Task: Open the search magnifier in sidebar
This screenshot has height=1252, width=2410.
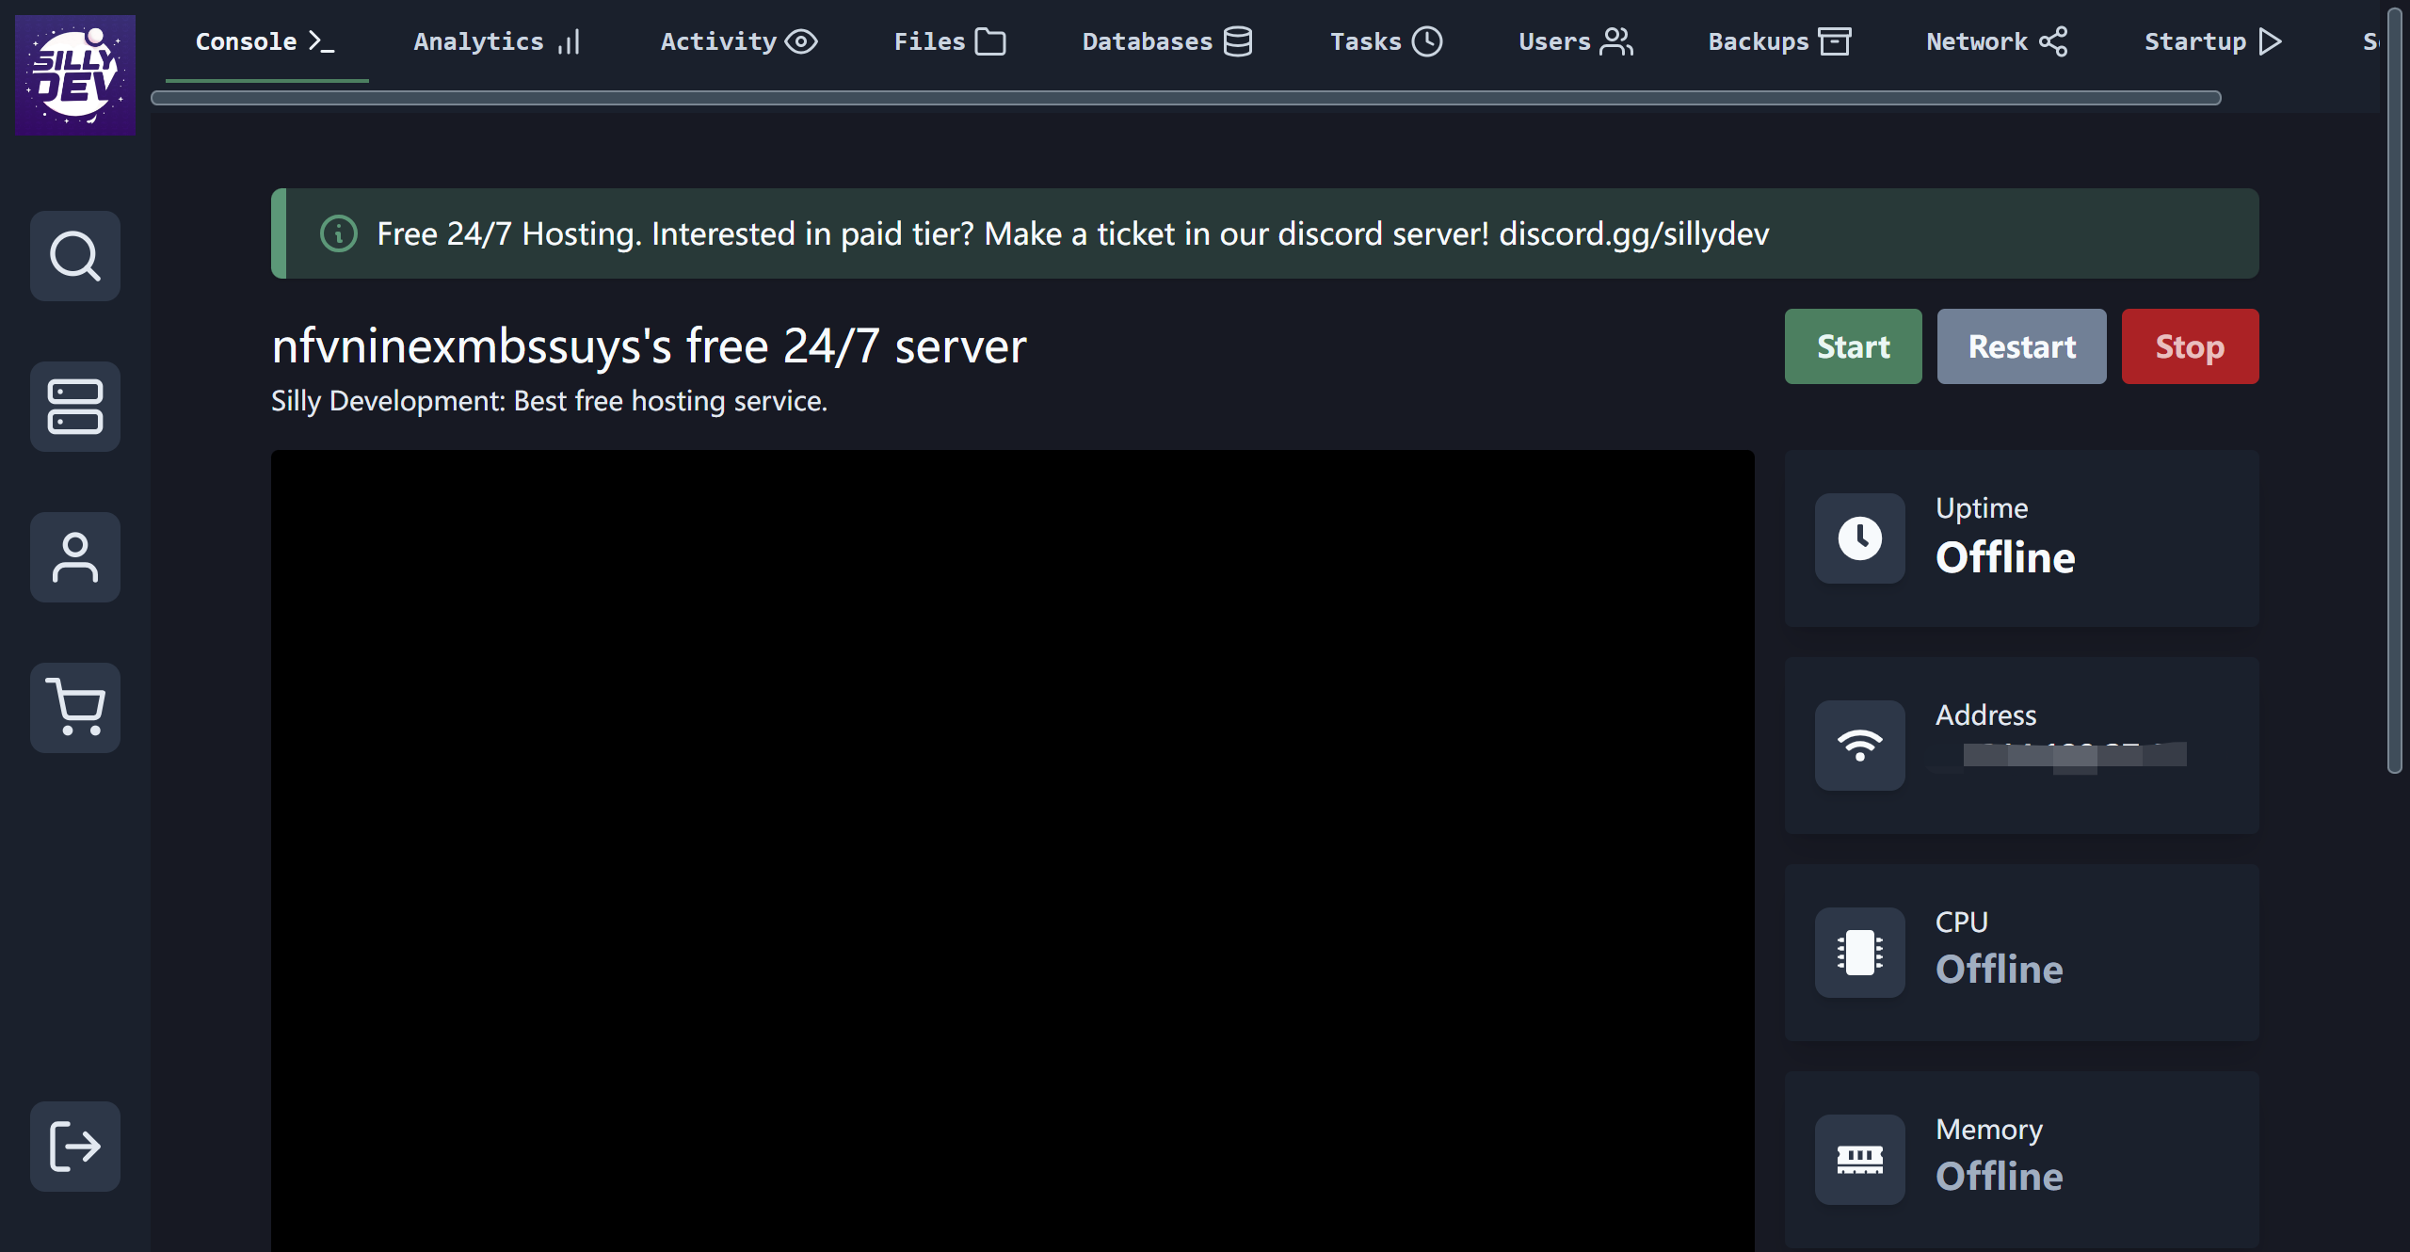Action: tap(75, 256)
